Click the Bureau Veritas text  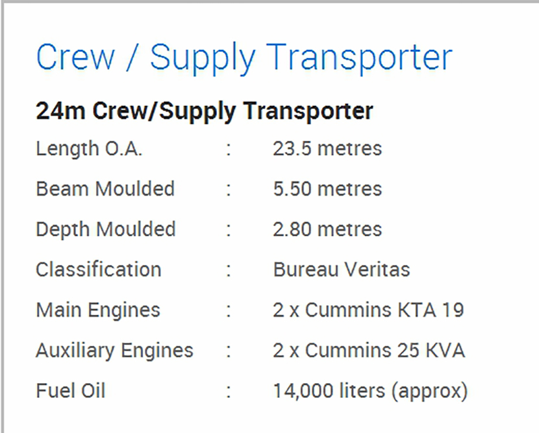(x=342, y=269)
